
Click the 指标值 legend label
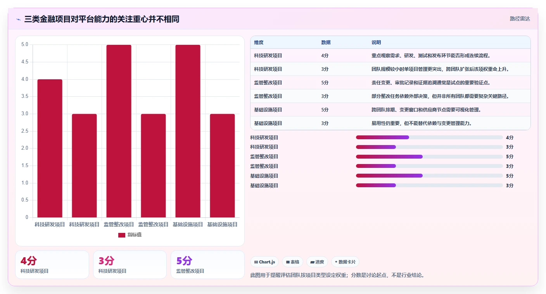[135, 235]
